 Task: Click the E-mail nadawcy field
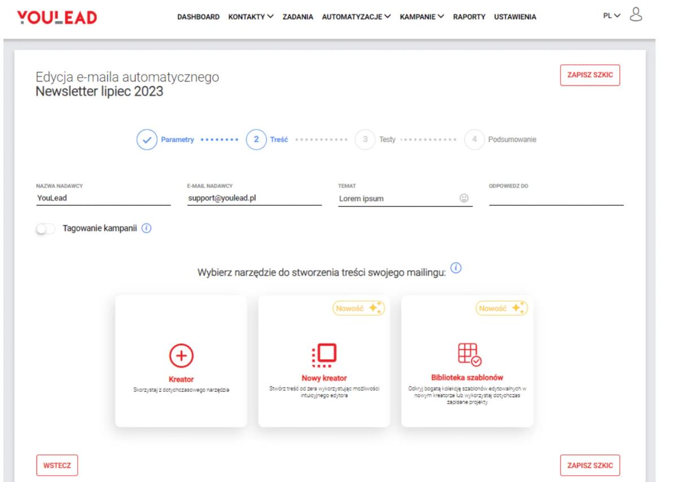[254, 198]
